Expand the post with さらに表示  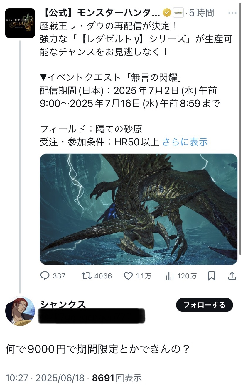pos(185,142)
